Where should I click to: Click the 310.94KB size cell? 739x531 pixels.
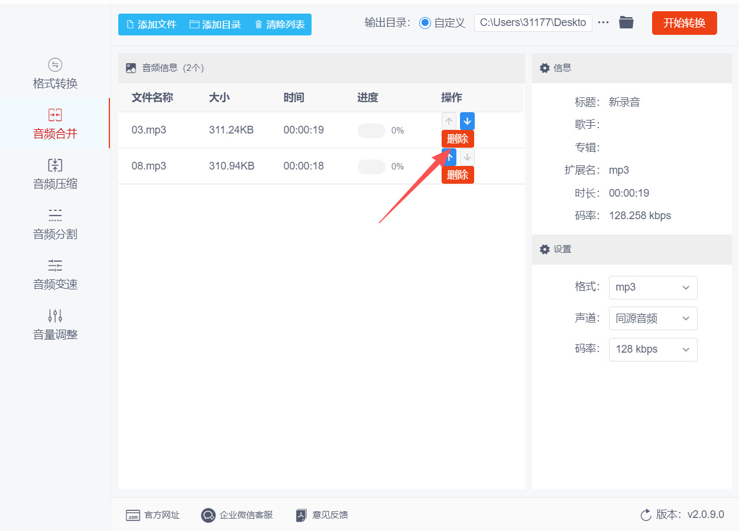[232, 166]
